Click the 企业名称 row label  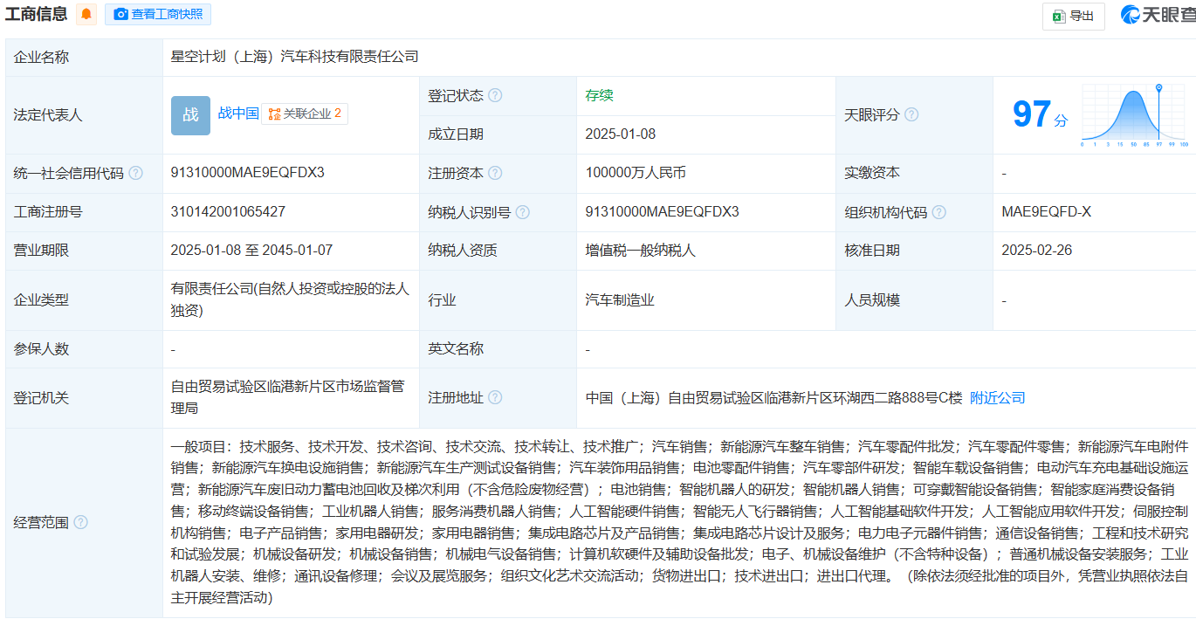(x=41, y=58)
